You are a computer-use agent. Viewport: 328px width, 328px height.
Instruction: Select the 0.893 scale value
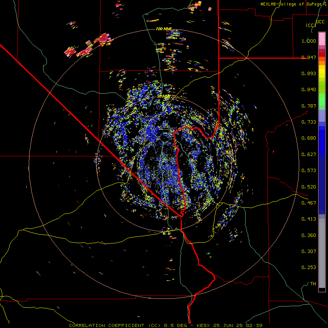(309, 73)
